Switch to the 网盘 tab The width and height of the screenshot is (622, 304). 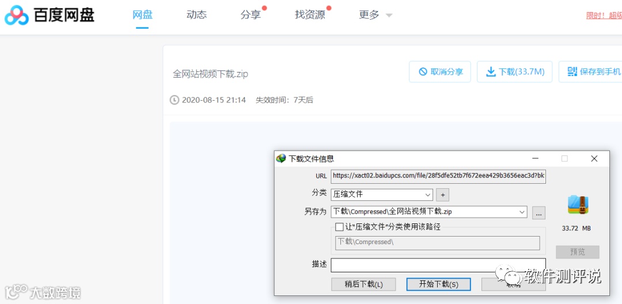[142, 15]
